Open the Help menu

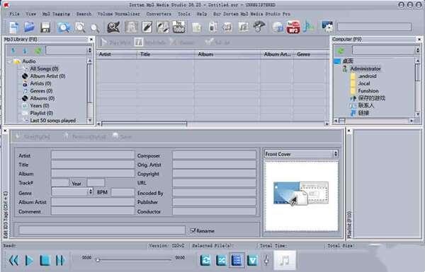pyautogui.click(x=202, y=14)
